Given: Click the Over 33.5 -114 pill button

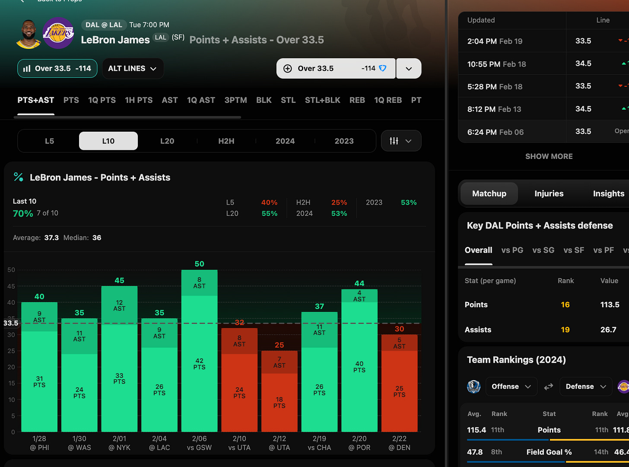Looking at the screenshot, I should pyautogui.click(x=57, y=69).
